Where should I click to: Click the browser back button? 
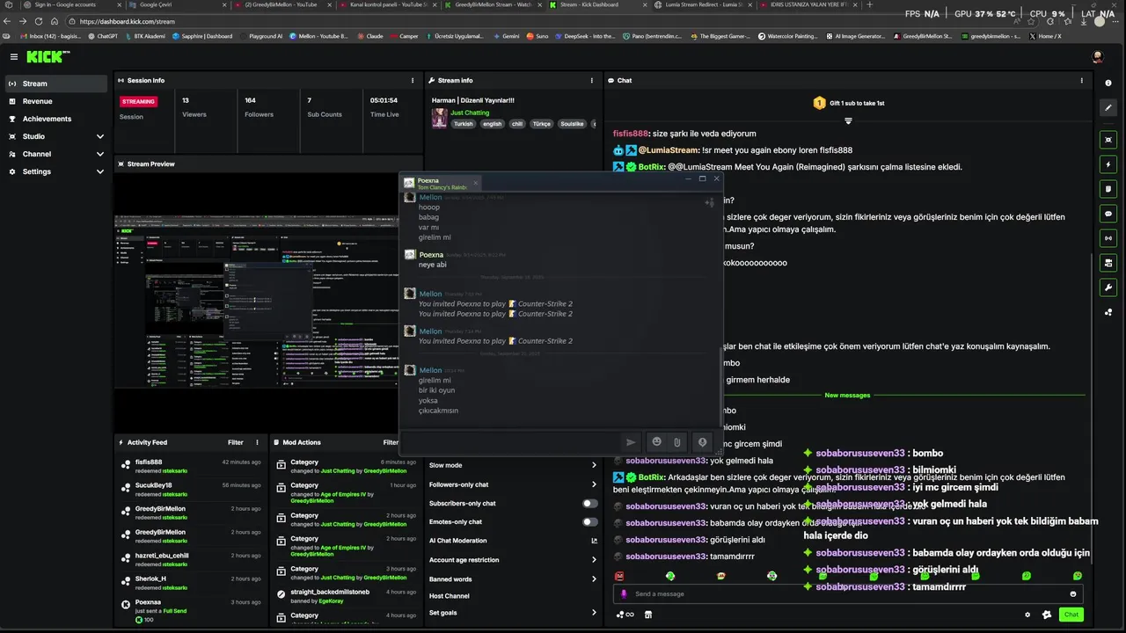pyautogui.click(x=8, y=21)
